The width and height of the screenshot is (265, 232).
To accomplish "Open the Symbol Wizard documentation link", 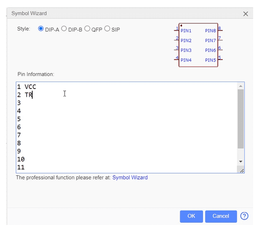I will point(130,178).
